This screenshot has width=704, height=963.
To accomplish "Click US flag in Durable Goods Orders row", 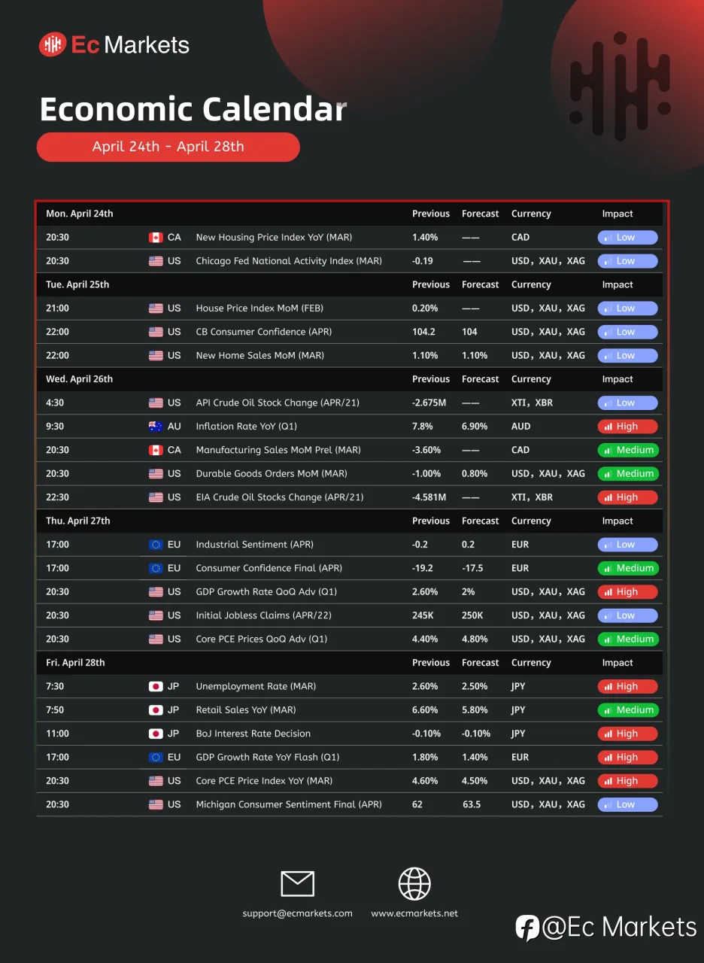I will [x=156, y=474].
